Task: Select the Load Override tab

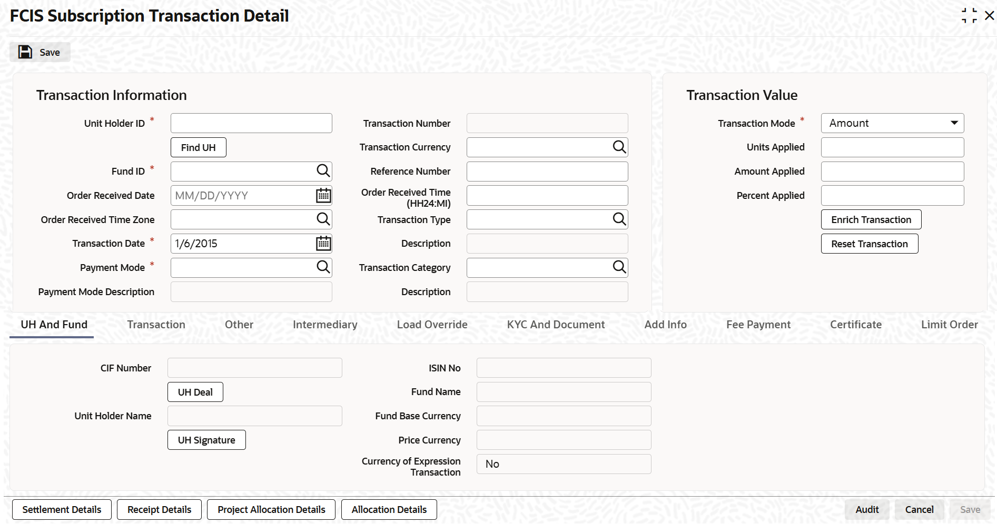Action: 432,325
